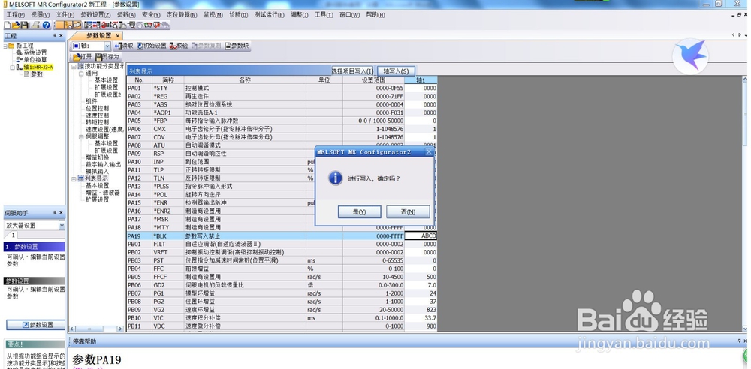Collapse the 通用 tree node
751x369 pixels.
coord(81,73)
